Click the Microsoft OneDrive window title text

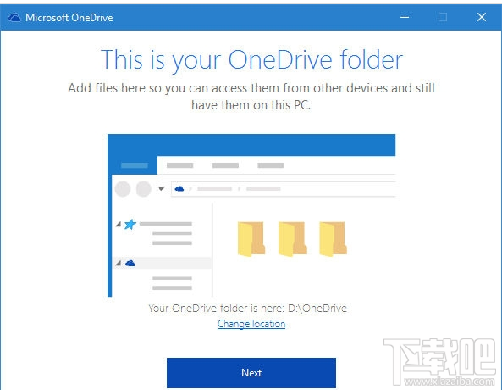coord(69,18)
